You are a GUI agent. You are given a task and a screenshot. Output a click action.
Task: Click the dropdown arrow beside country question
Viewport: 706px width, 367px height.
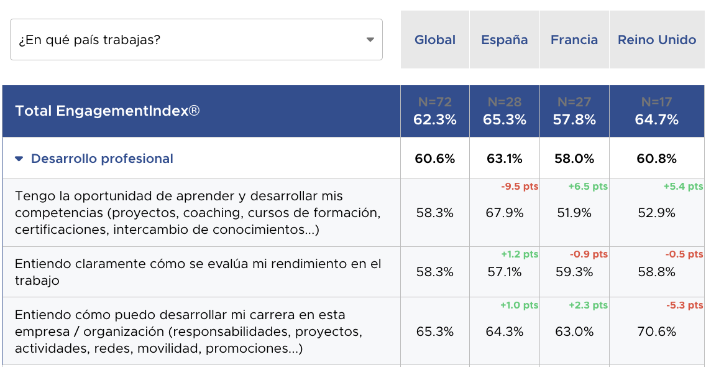click(x=370, y=40)
